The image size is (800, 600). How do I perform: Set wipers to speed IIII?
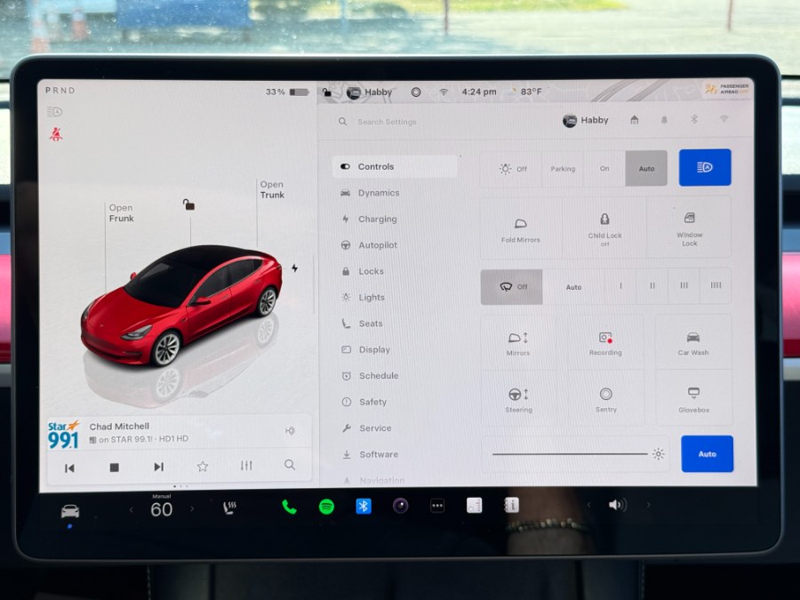click(716, 285)
